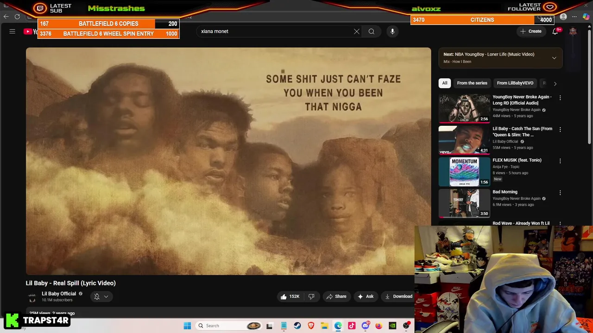This screenshot has height=333, width=593.
Task: Reload the page with the browser refresh icon
Action: pos(18,17)
